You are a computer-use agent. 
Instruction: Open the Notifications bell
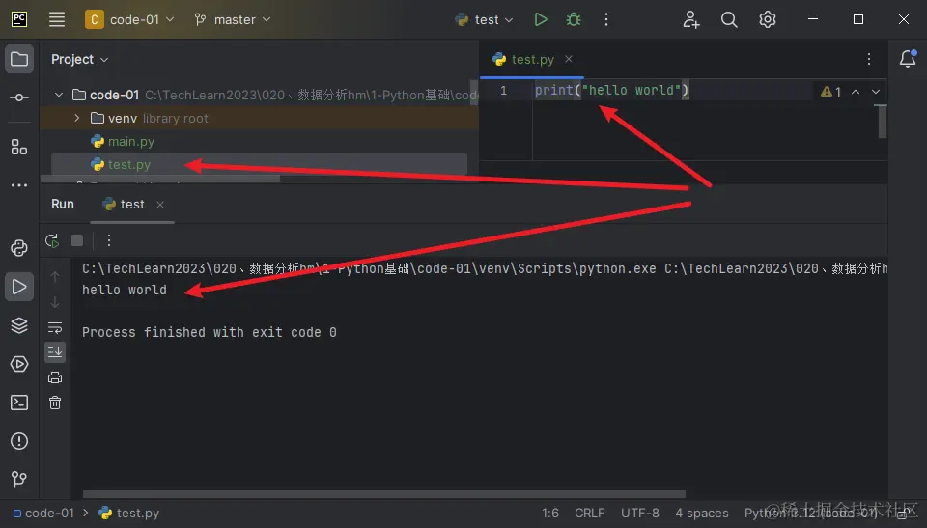pyautogui.click(x=908, y=59)
